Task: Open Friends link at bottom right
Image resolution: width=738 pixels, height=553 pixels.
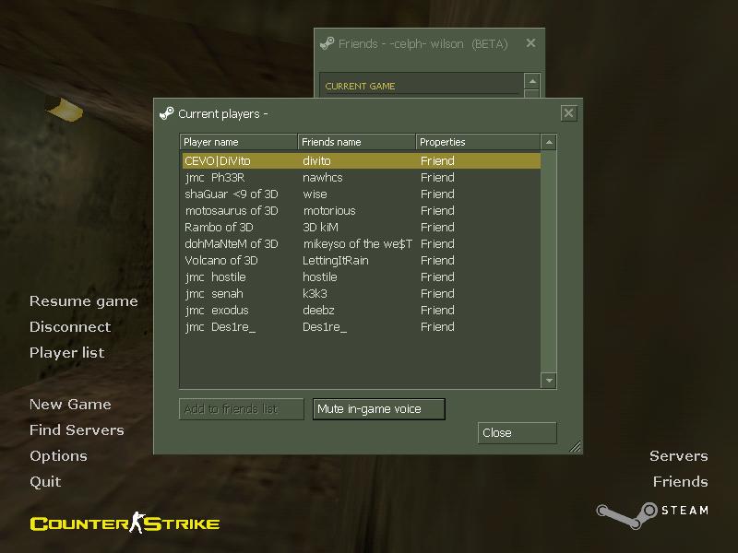Action: (x=681, y=481)
